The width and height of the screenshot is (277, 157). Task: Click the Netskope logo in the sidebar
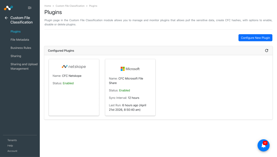(x=8, y=8)
